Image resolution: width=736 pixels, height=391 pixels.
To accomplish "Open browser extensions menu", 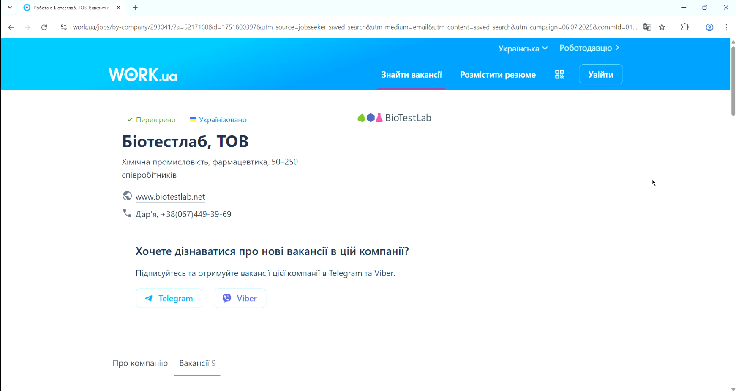I will point(685,27).
